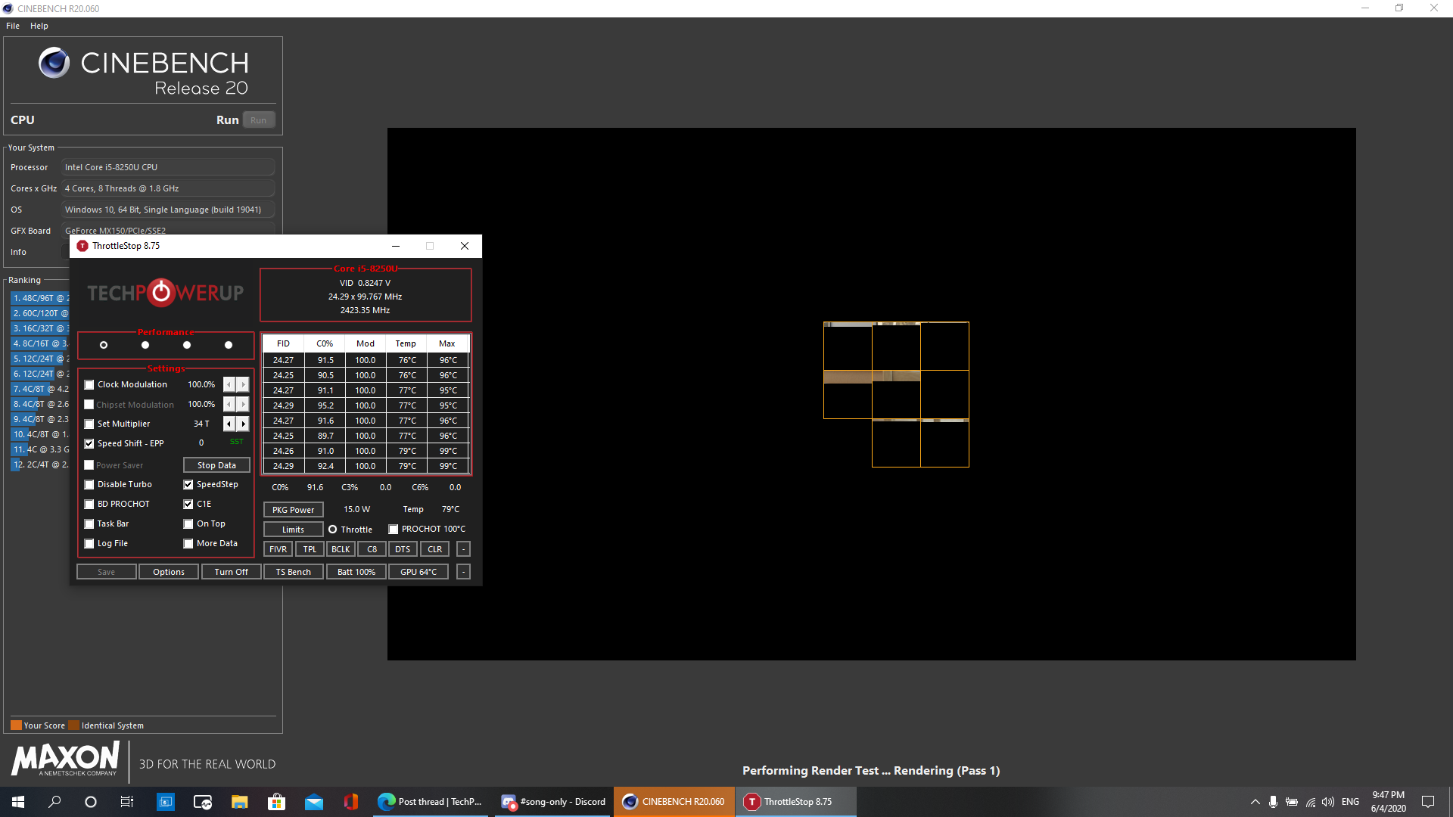
Task: Open the monitor app taskbar icon
Action: pyautogui.click(x=202, y=802)
